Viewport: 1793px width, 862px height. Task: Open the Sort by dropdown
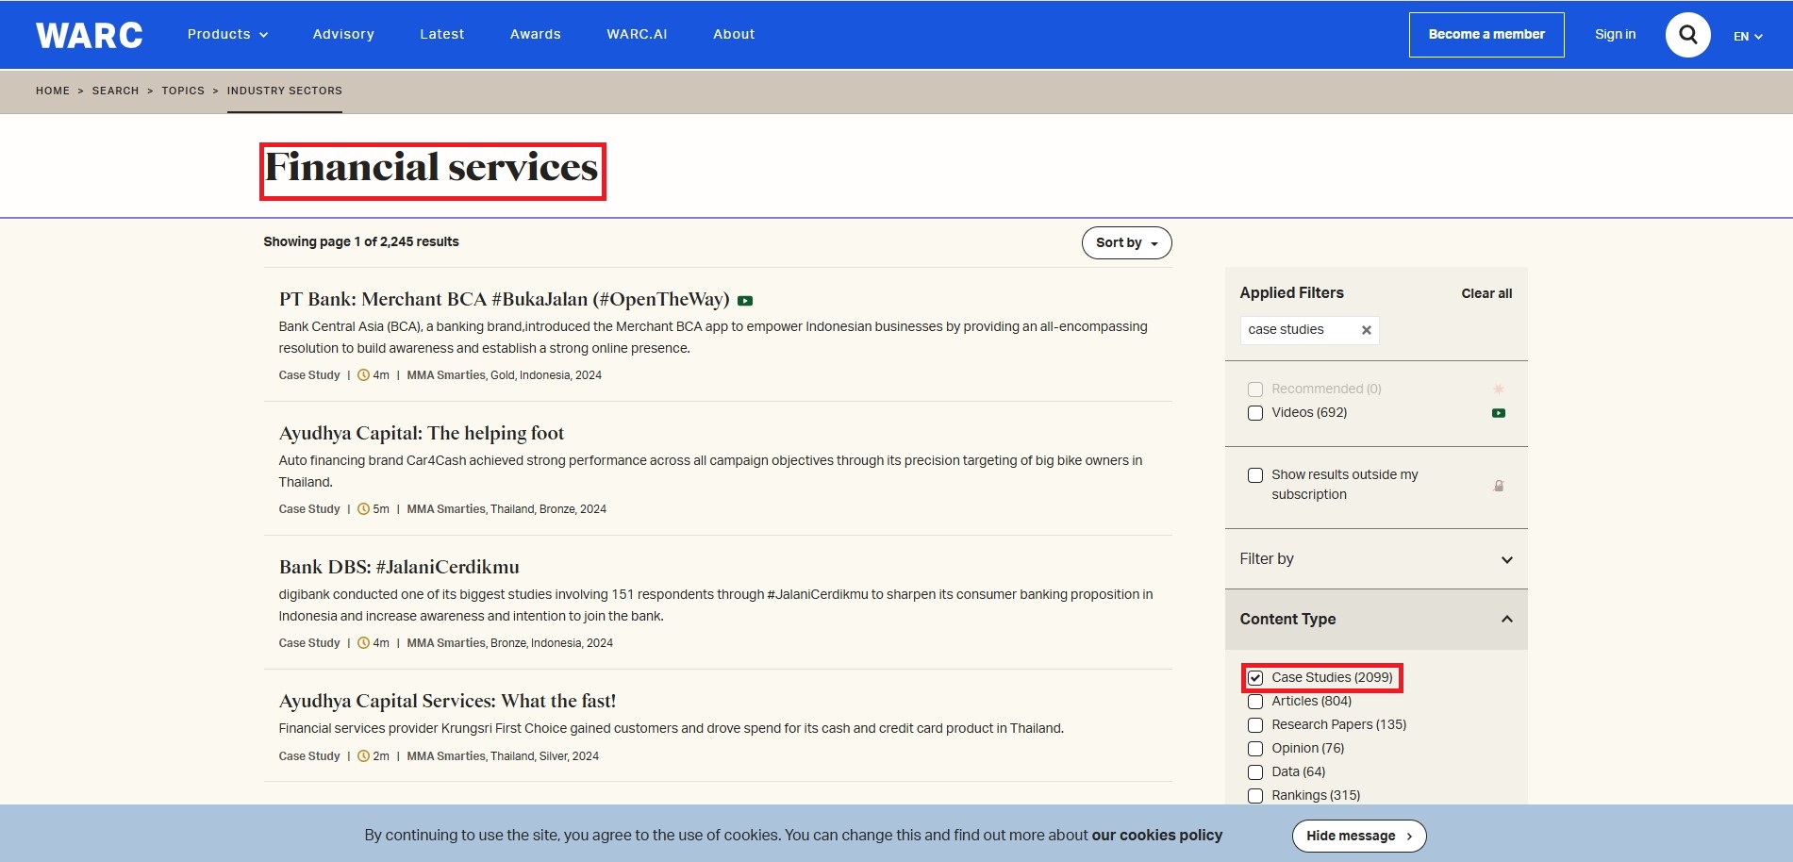pos(1126,242)
